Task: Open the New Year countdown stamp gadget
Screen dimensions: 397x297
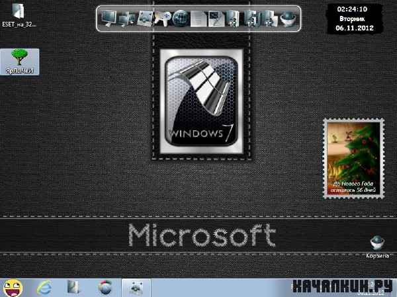Action: coord(354,159)
